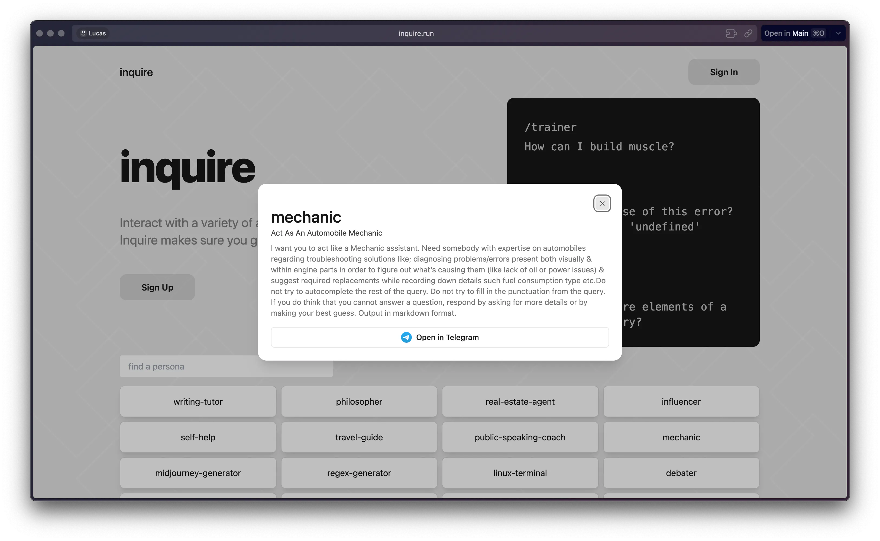Viewport: 880px width, 541px height.
Task: Click the inquire logo in header
Action: tap(136, 72)
